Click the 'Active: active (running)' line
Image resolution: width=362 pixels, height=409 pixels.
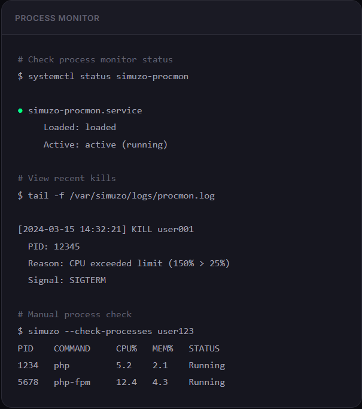(x=105, y=145)
